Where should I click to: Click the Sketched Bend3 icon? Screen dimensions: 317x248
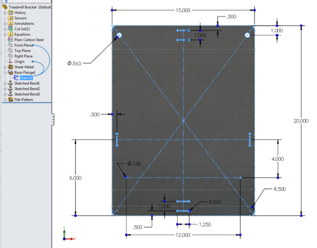point(11,94)
